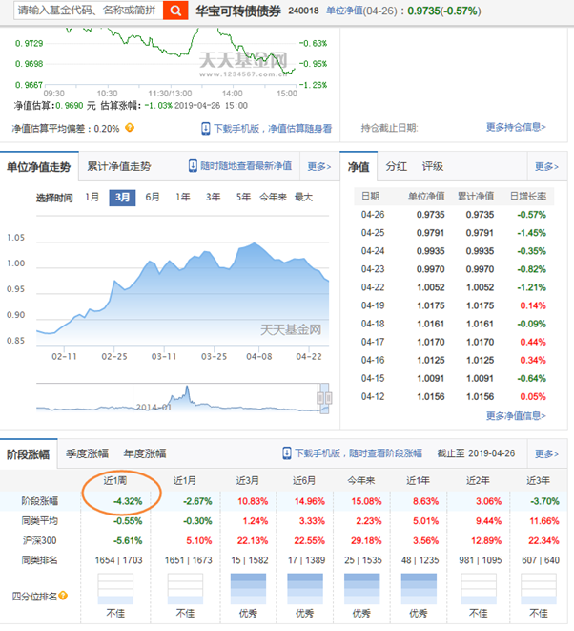The height and width of the screenshot is (631, 574).
Task: Click the orange search magnifier button
Action: click(x=175, y=11)
